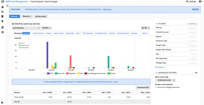Group by Tenancy

pyautogui.click(x=134, y=33)
